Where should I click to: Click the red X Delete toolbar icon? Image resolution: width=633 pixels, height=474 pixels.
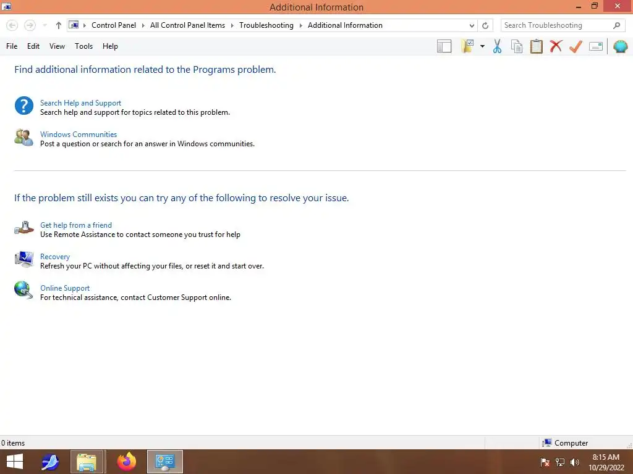(556, 46)
